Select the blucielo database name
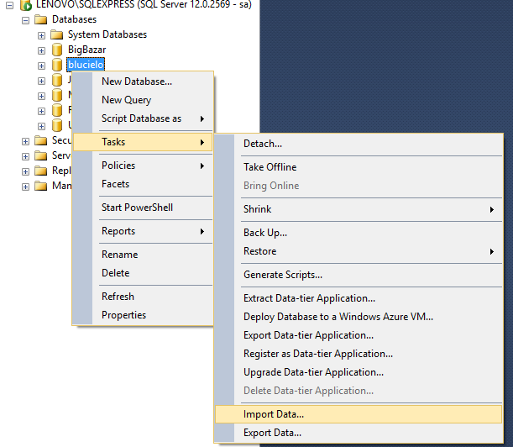Screen dimensions: 513x447 86,65
